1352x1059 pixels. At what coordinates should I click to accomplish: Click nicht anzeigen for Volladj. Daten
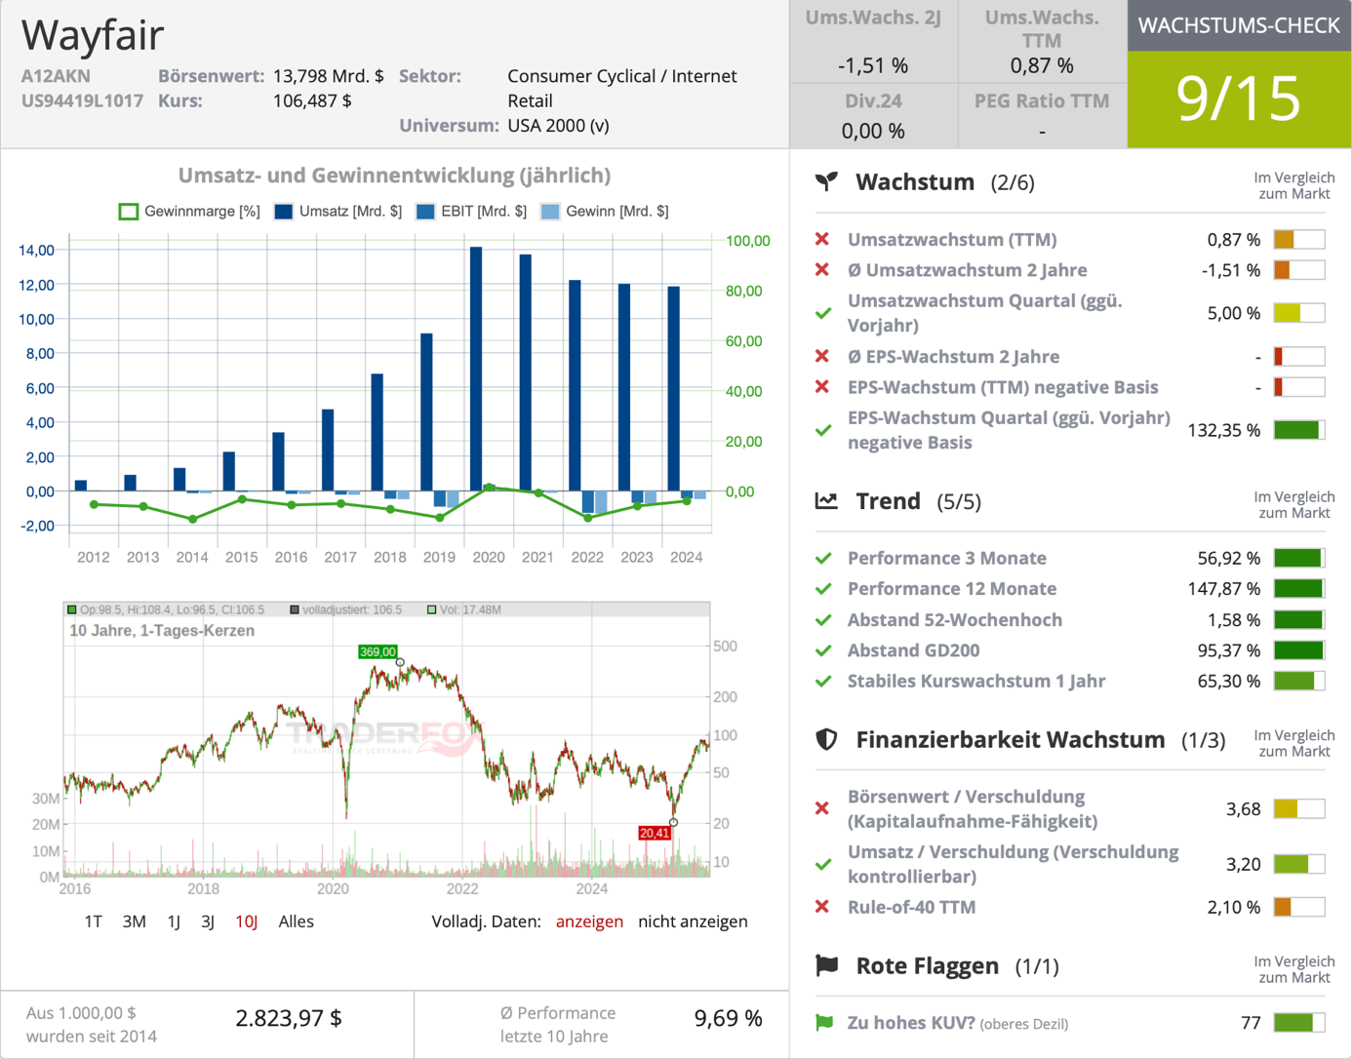693,921
